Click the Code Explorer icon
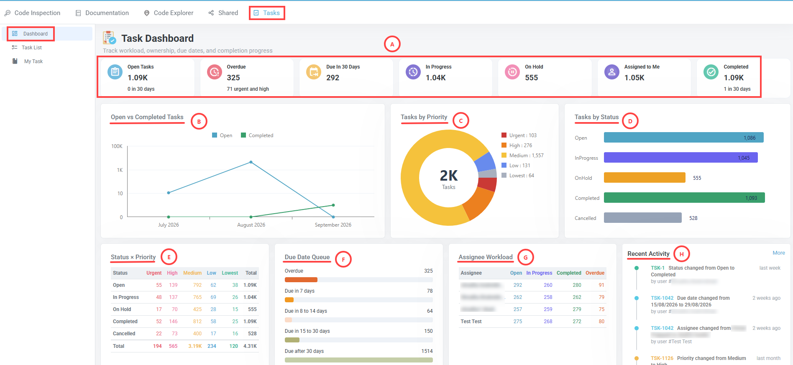The height and width of the screenshot is (365, 793). (x=147, y=13)
